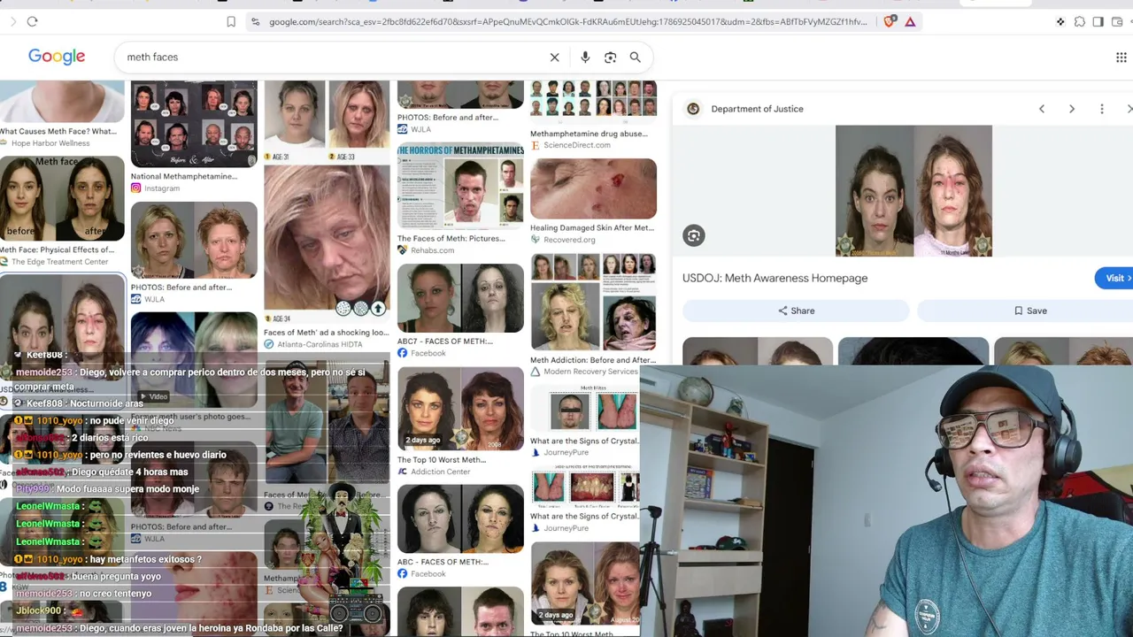Open 'Methamphetamine drug abuse...' result title
Screen dimensions: 1133x637
coord(589,134)
